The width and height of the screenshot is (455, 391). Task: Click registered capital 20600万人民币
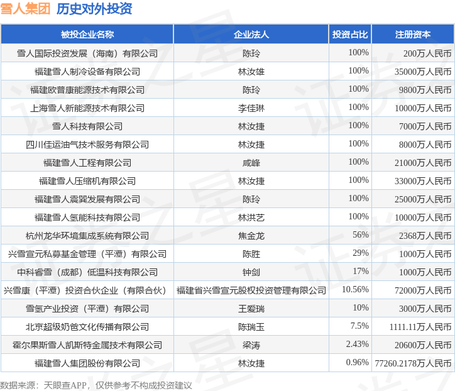click(x=423, y=345)
